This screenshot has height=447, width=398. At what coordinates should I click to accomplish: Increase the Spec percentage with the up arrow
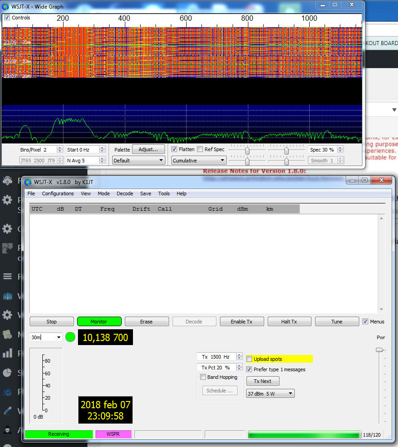pyautogui.click(x=340, y=148)
